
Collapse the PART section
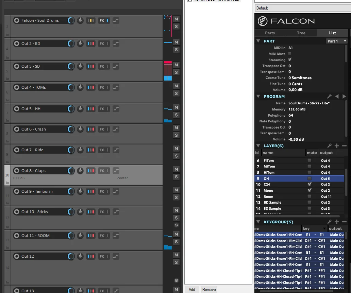(258, 41)
